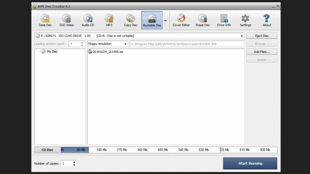The width and height of the screenshot is (310, 174).
Task: Select My Disc in the tree
Action: pyautogui.click(x=52, y=52)
